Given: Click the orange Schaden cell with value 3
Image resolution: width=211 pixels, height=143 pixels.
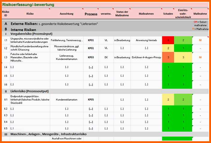Looking at the screenshot, I should [168, 57].
